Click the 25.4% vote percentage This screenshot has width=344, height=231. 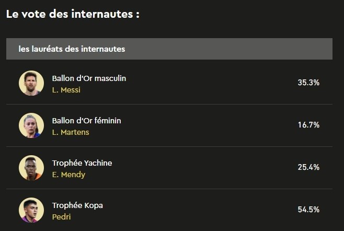pos(308,167)
